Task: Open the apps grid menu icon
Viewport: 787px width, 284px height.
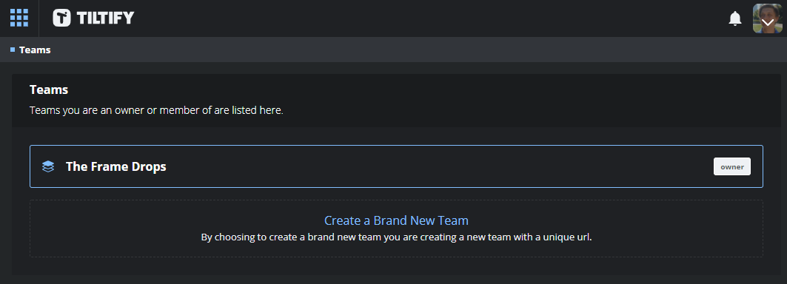Action: (19, 18)
